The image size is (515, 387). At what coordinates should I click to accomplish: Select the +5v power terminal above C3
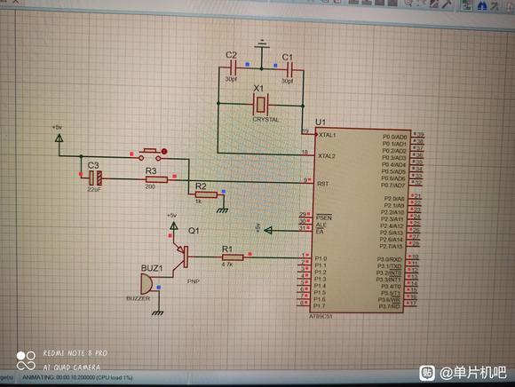(59, 138)
